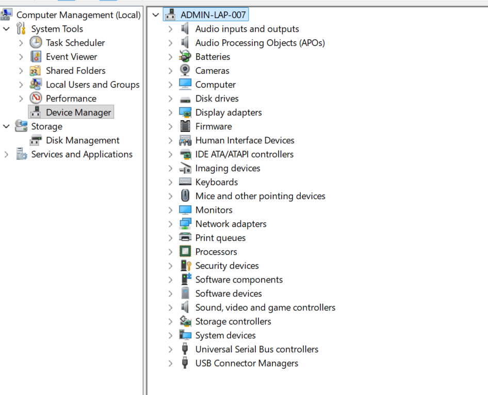The height and width of the screenshot is (395, 488).
Task: Select Sound, video and game controllers
Action: click(x=265, y=307)
